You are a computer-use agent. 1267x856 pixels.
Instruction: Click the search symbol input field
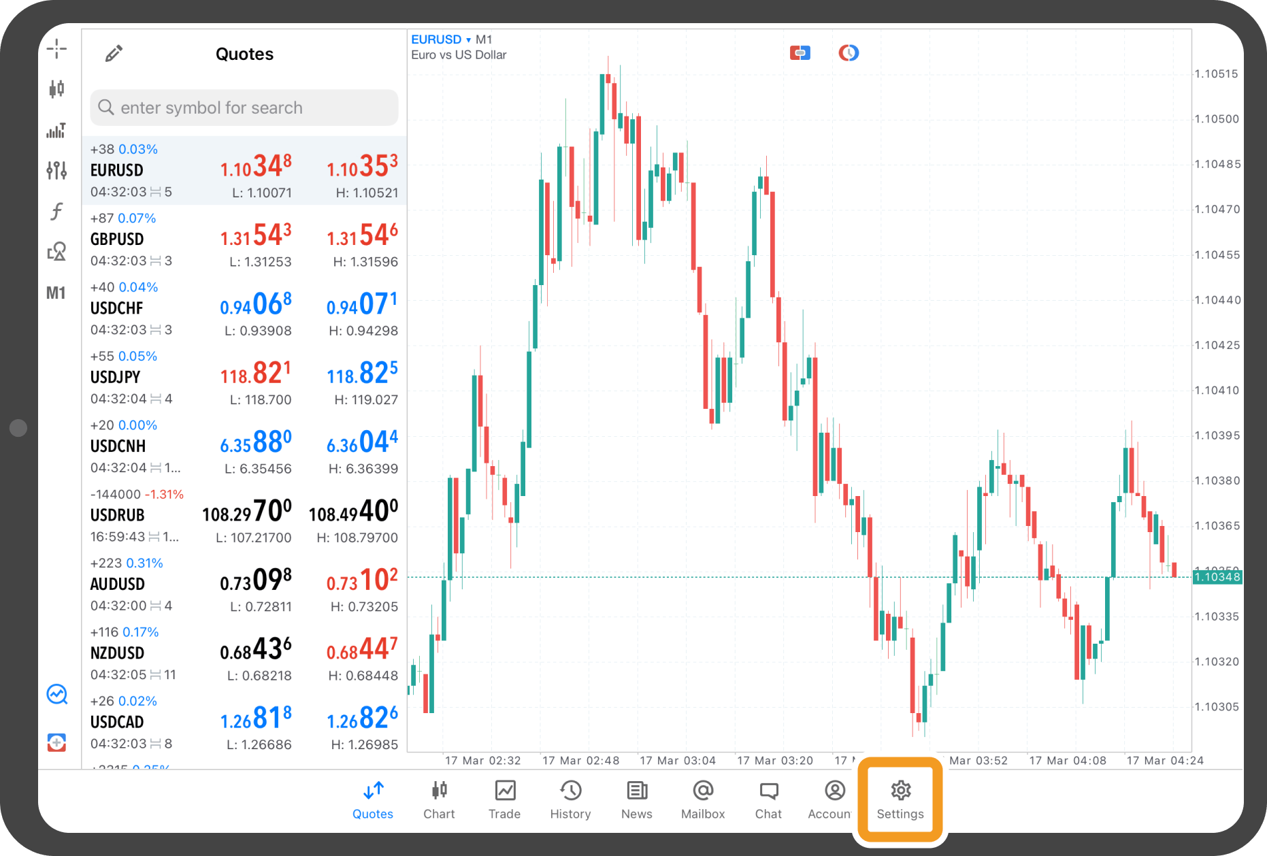pyautogui.click(x=244, y=108)
